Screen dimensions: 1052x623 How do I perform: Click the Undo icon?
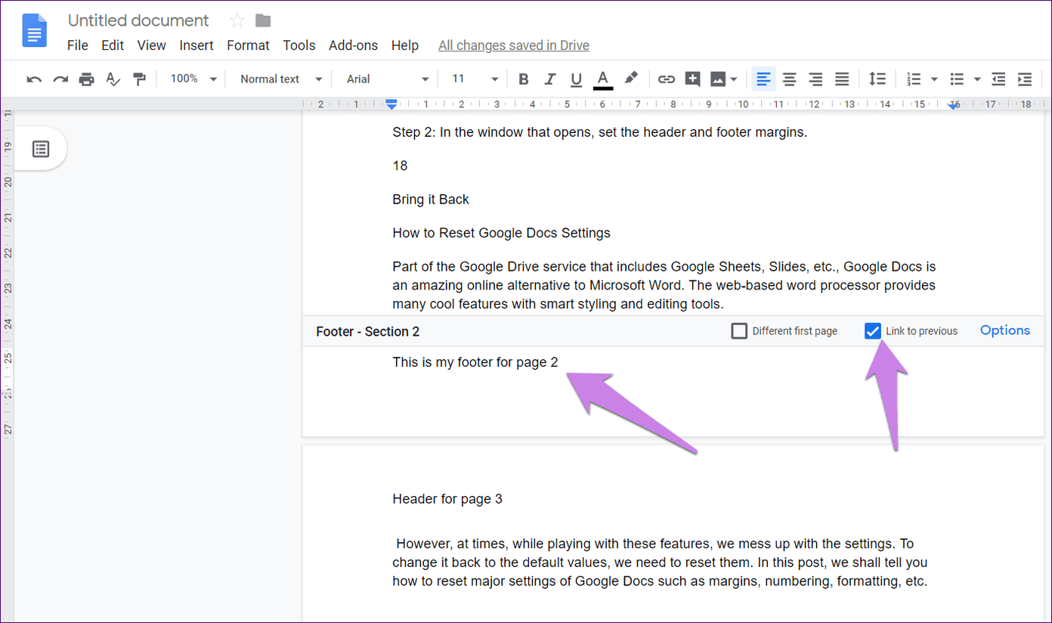[34, 79]
